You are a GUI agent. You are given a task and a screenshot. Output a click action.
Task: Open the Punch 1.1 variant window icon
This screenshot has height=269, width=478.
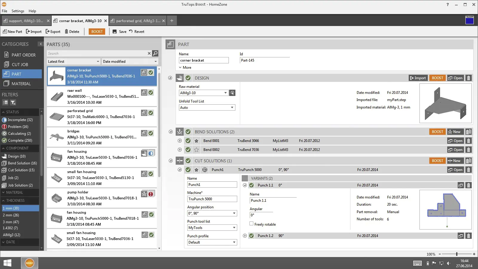point(460,185)
